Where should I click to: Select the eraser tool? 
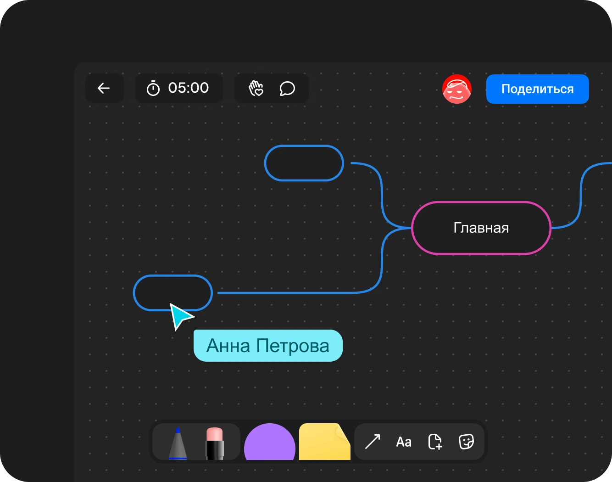click(x=214, y=443)
